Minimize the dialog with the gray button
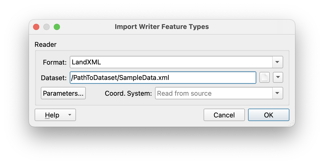 tap(47, 27)
